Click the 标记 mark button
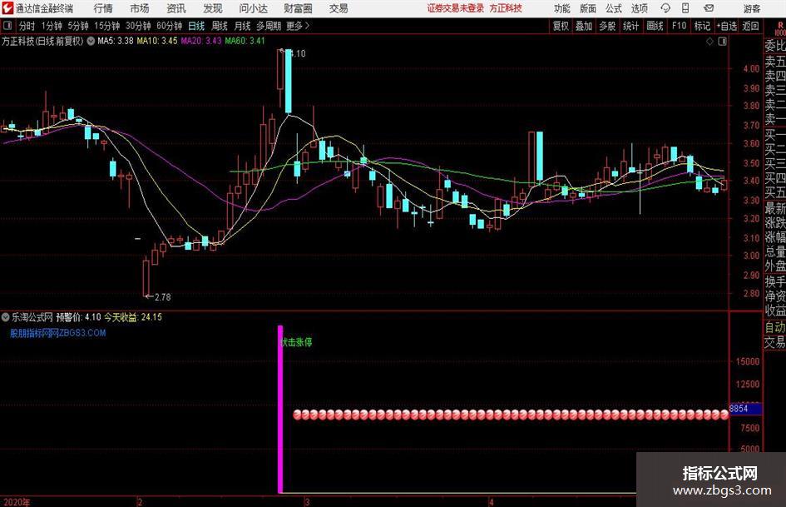The height and width of the screenshot is (507, 786). 702,26
